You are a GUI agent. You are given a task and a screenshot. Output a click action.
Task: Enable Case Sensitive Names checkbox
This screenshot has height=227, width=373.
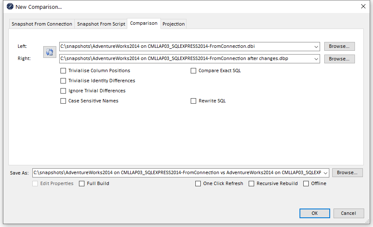pos(63,101)
